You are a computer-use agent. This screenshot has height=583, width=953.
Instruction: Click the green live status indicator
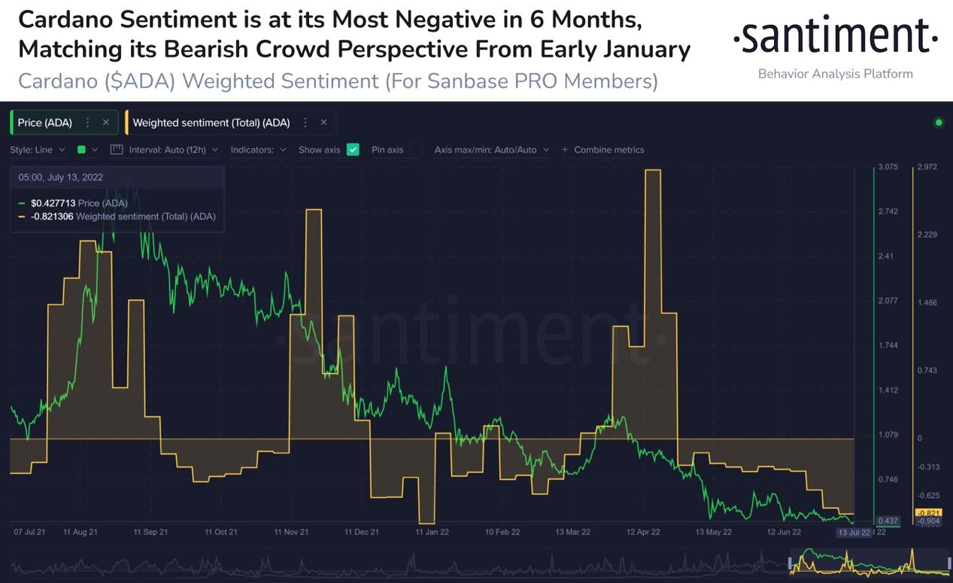tap(938, 122)
